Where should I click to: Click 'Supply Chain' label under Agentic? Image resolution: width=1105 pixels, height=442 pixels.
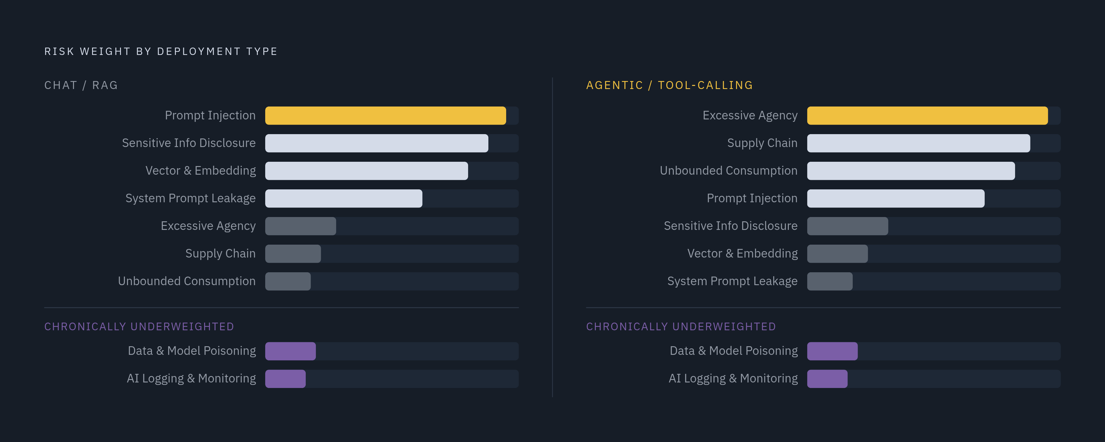(763, 143)
